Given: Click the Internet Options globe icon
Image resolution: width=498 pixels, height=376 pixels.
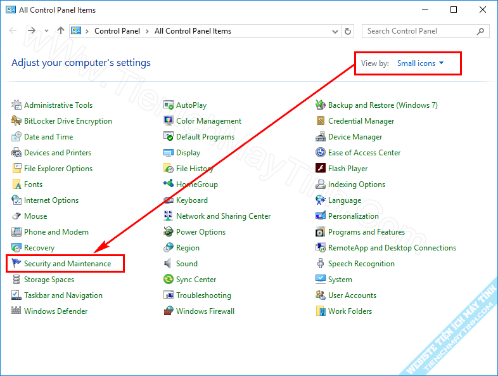Looking at the screenshot, I should click(16, 200).
